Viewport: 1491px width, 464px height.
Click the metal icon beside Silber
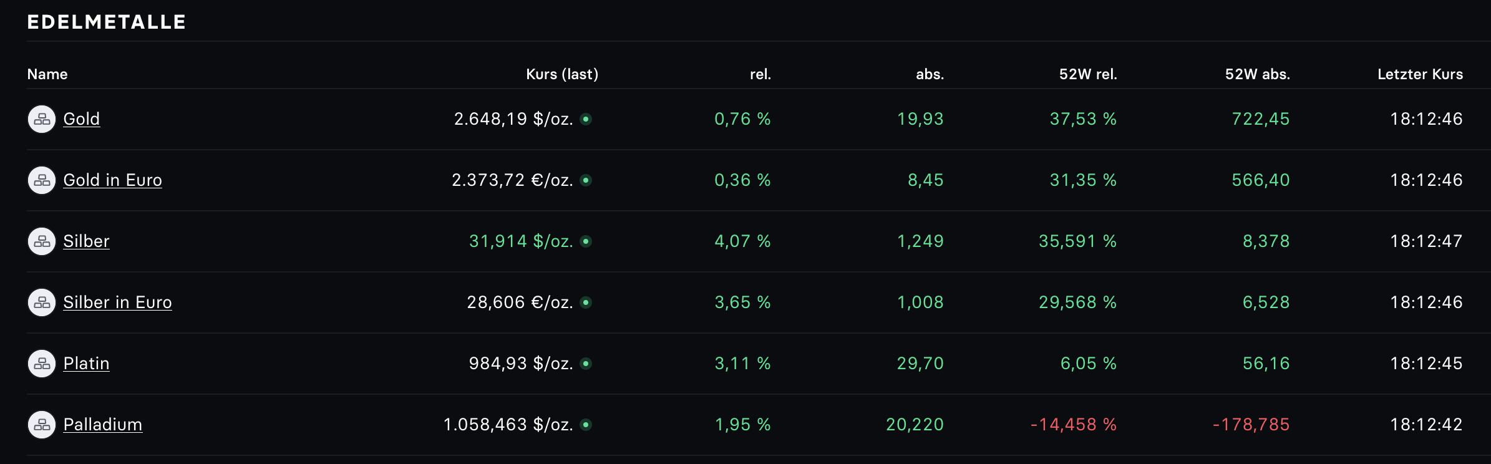point(42,241)
